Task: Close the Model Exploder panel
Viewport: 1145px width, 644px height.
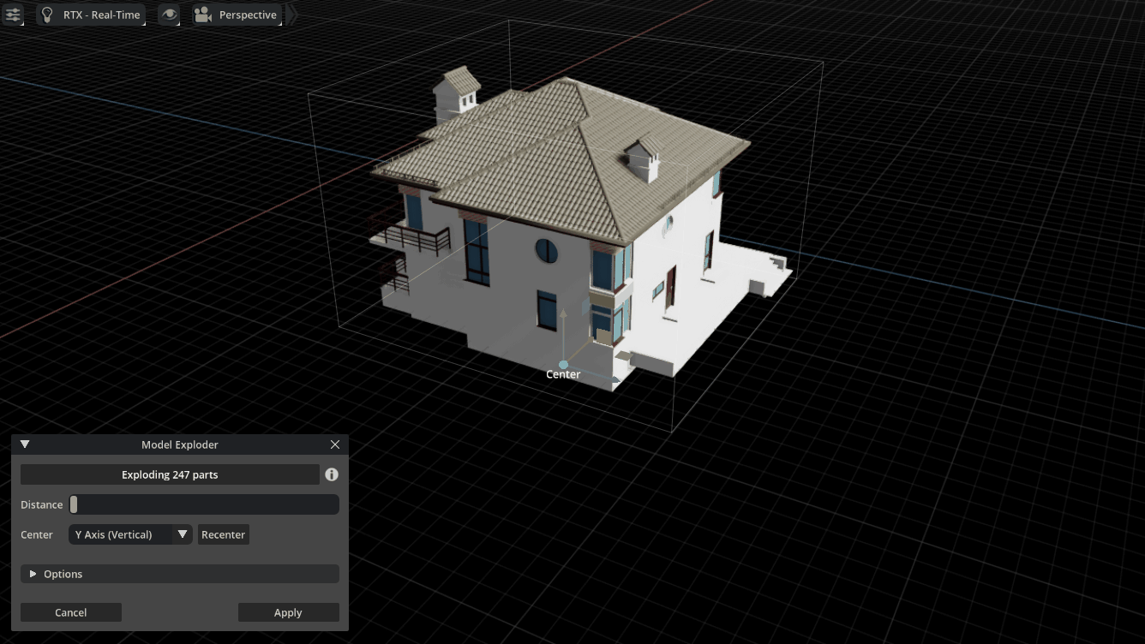Action: click(x=334, y=444)
